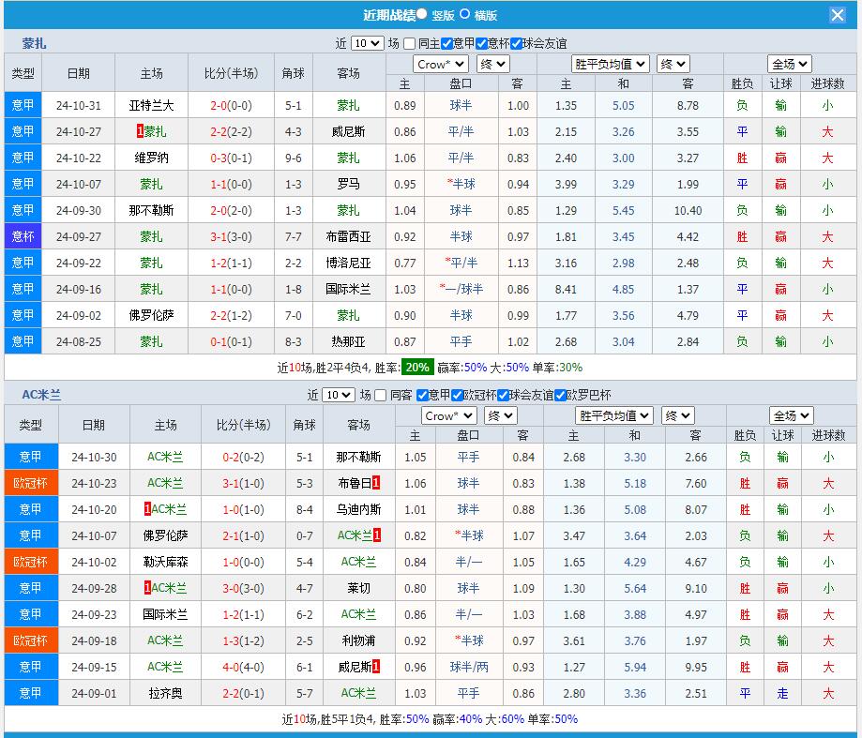The width and height of the screenshot is (862, 738).
Task: Open 胜平负均值 dropdown in 蒙扎 section
Action: pos(611,64)
